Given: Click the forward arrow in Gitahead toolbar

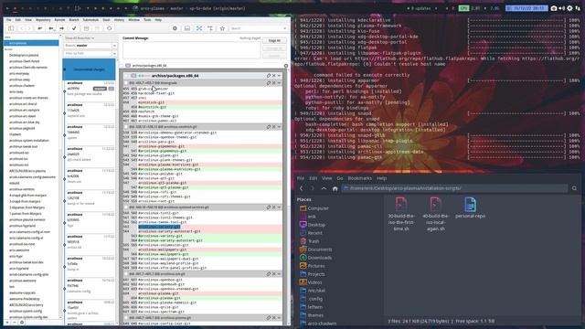Looking at the screenshot, I should tap(29, 28).
